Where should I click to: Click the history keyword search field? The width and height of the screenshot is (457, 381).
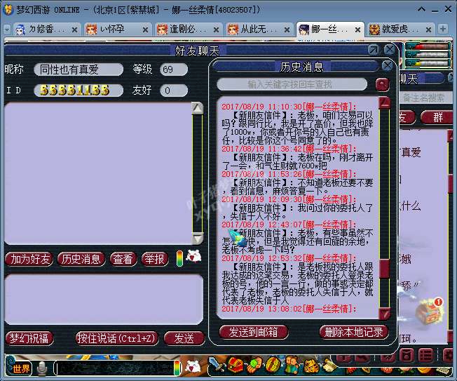pos(292,85)
